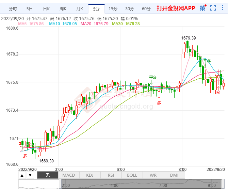Toggle the BOLL indicator
229x191 pixels.
click(x=132, y=175)
